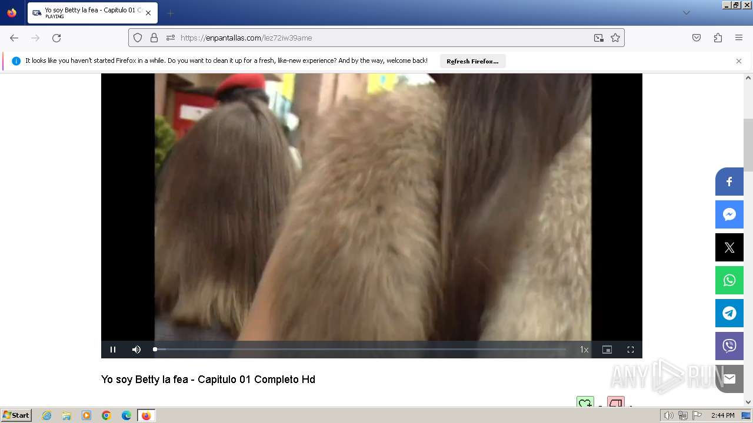Share the page on X
753x423 pixels.
click(x=729, y=247)
